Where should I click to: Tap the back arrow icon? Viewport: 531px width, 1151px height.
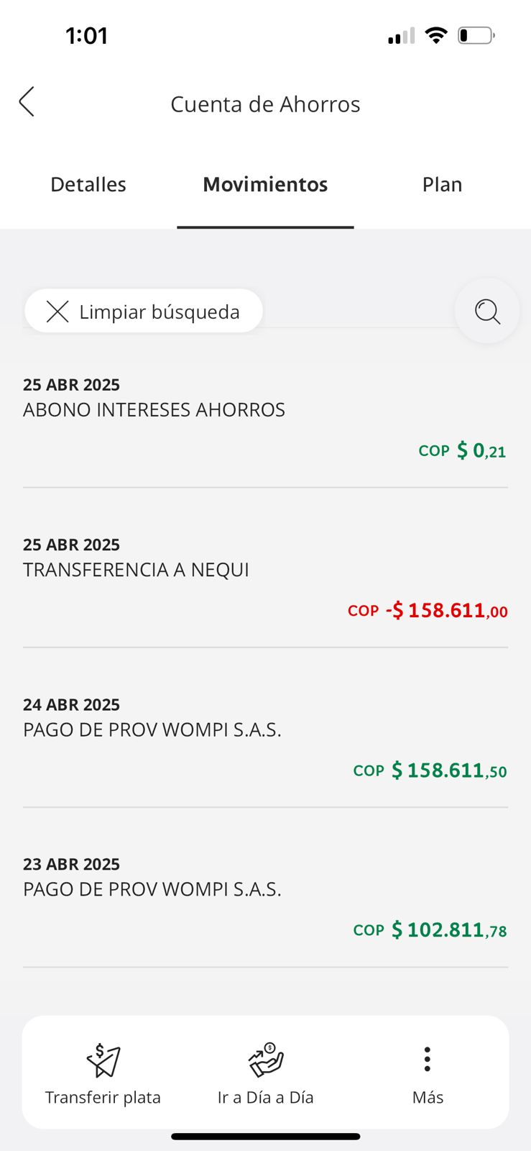click(x=27, y=102)
